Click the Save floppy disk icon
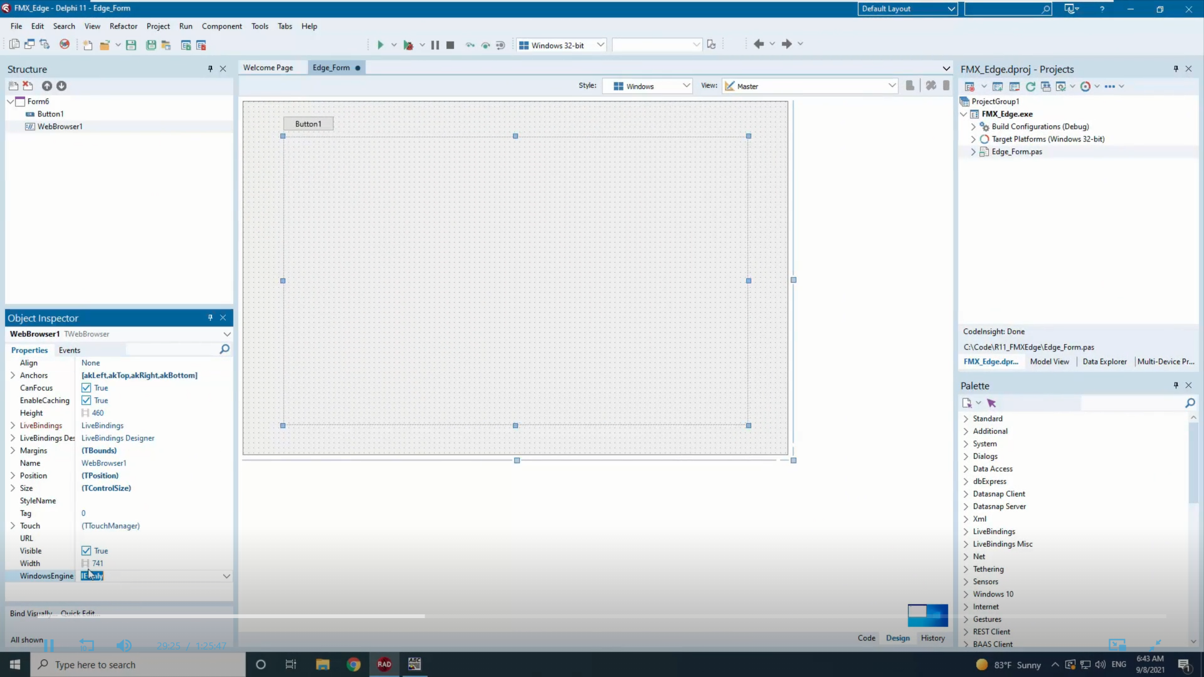Viewport: 1204px width, 677px height. coord(131,45)
